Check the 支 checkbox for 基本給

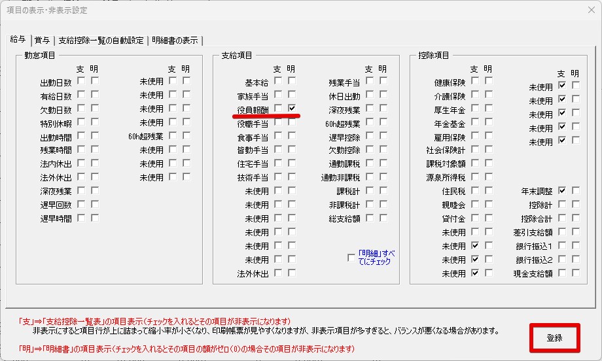coord(278,81)
